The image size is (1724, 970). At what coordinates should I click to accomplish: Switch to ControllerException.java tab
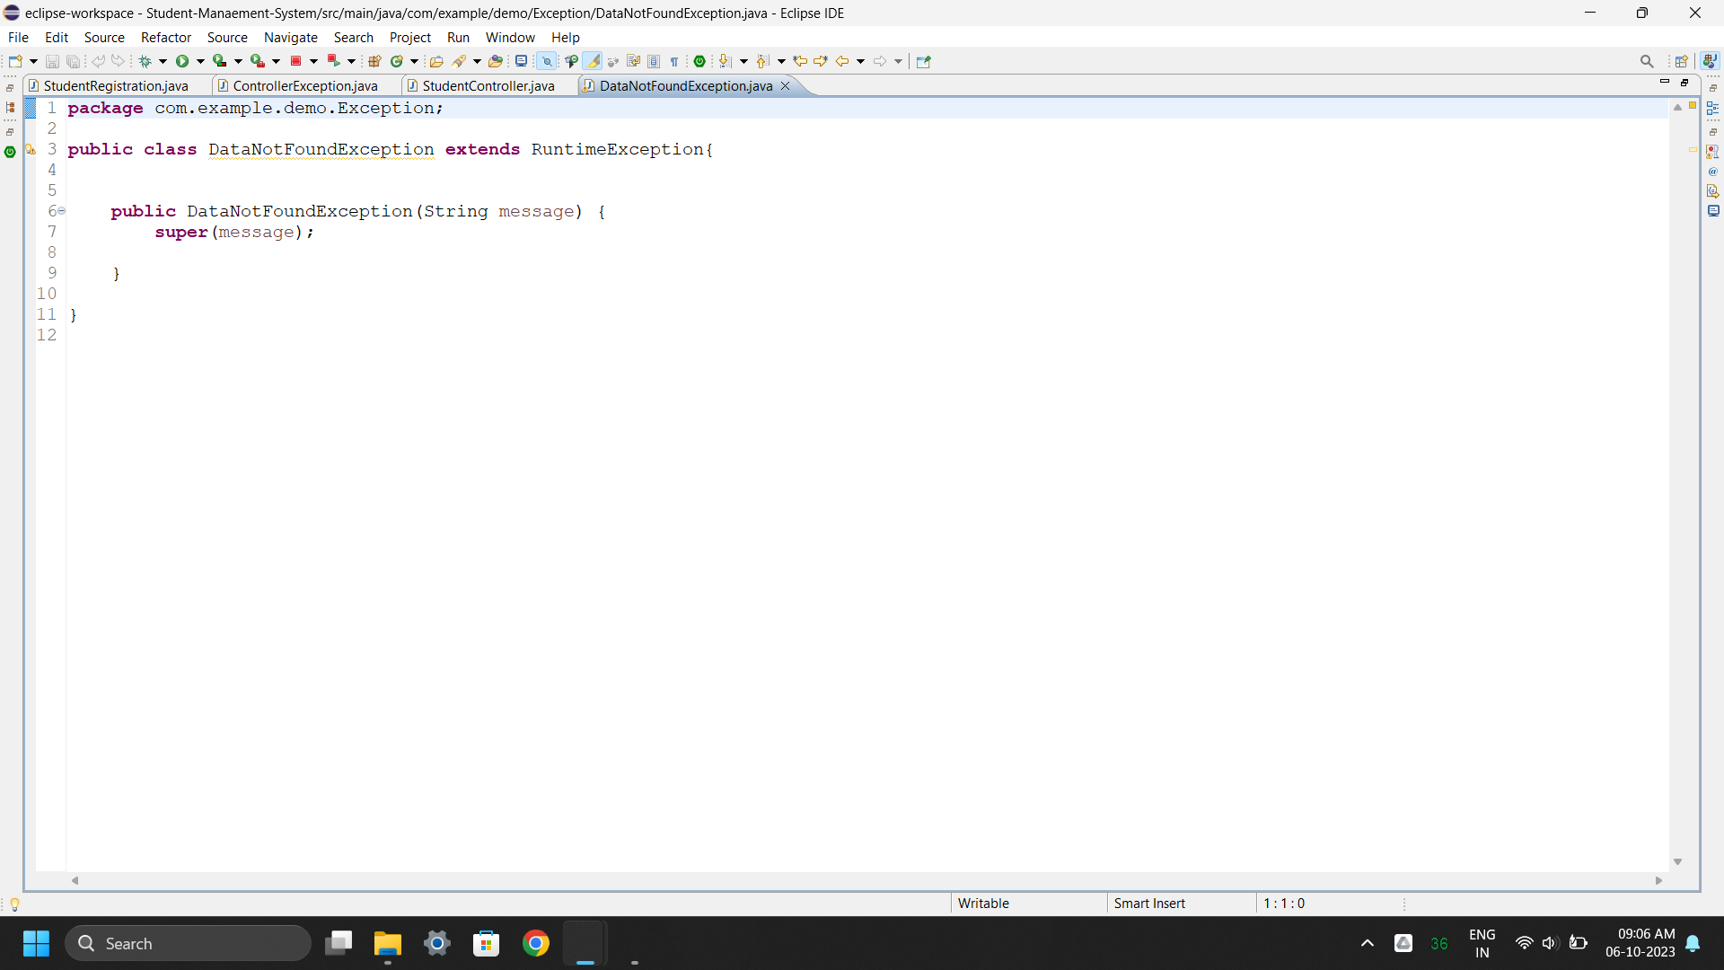(x=304, y=85)
